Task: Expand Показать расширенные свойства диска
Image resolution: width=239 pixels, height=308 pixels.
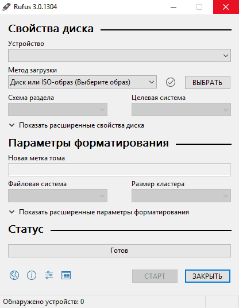Action: [76, 125]
